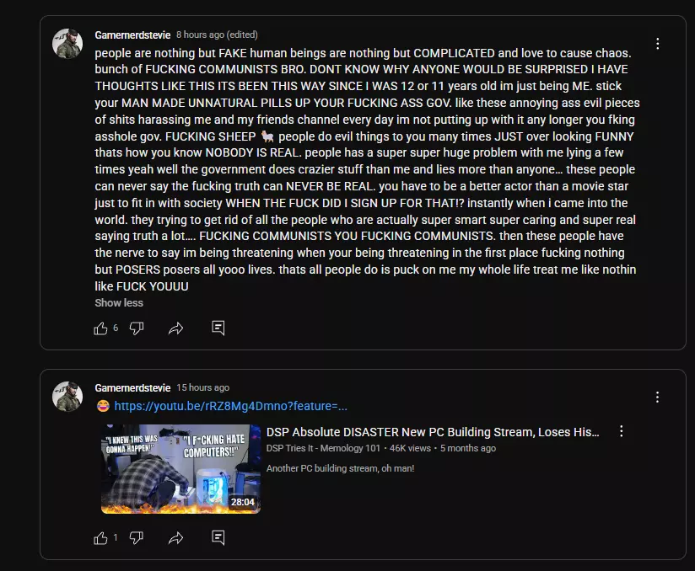Open the DSP PC building video thumbnail
The image size is (695, 571).
[180, 469]
